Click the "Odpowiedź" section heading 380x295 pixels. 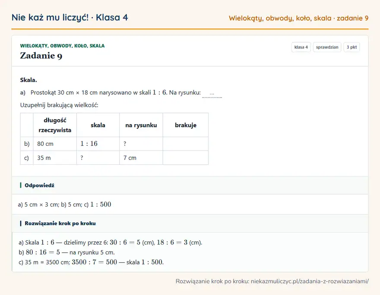pos(39,185)
